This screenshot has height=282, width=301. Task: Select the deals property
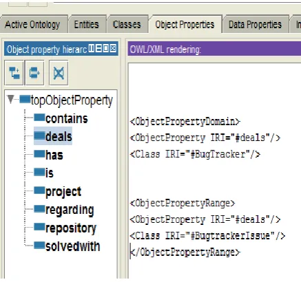tap(59, 136)
